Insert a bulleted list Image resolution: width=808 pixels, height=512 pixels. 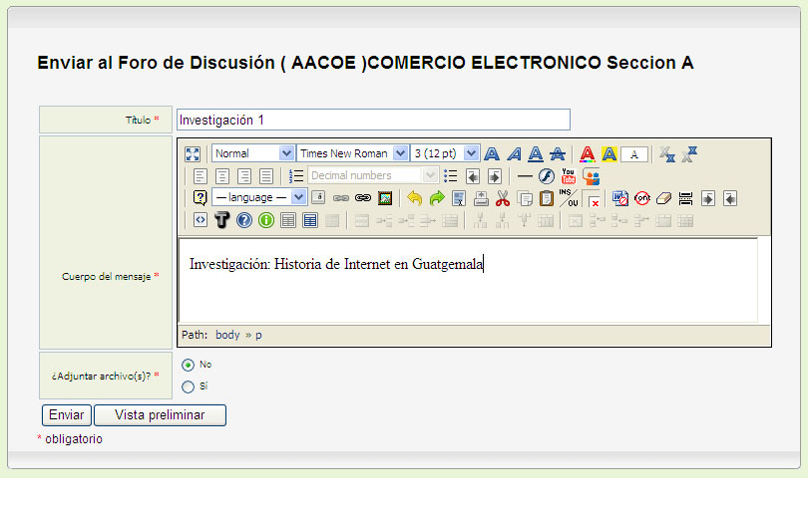click(x=450, y=176)
